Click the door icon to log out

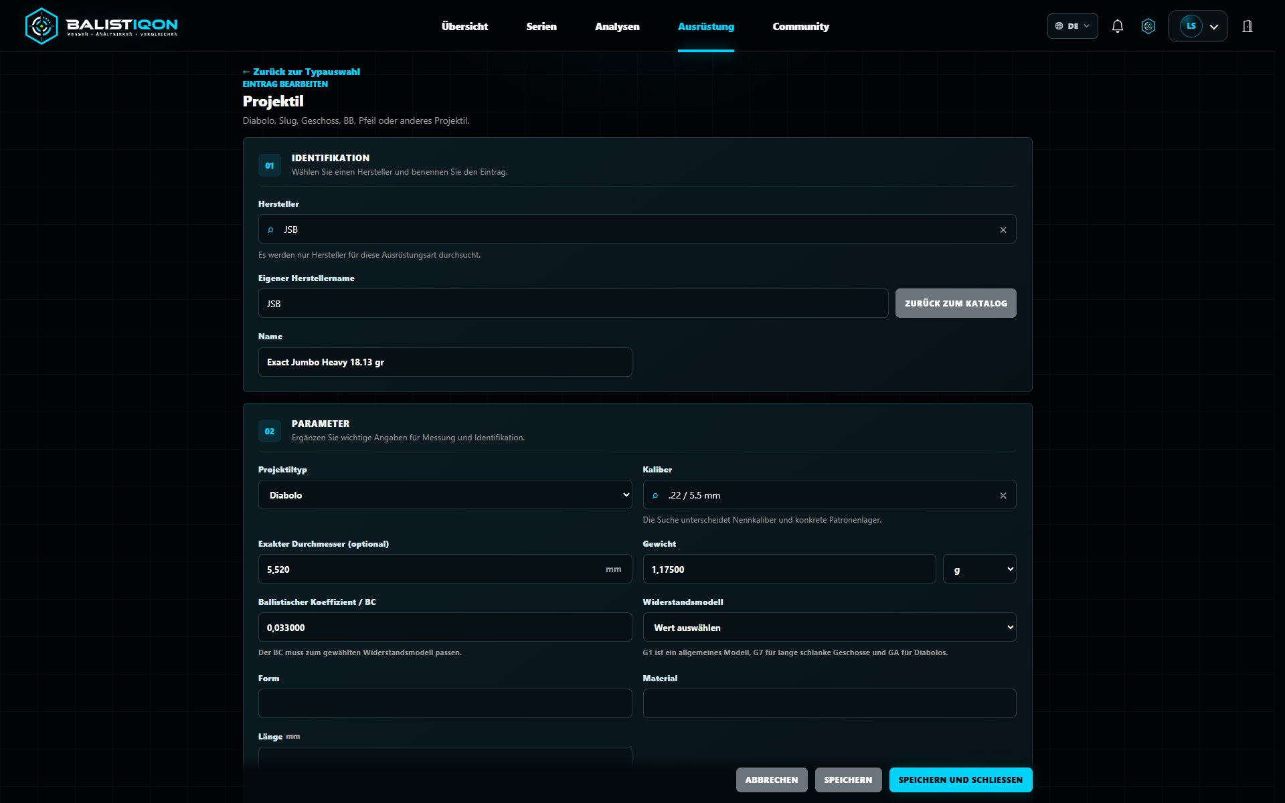coord(1248,26)
